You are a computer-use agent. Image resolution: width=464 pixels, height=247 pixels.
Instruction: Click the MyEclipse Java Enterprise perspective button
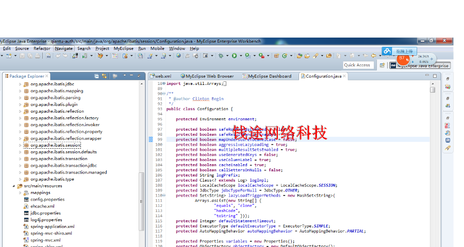(x=420, y=65)
